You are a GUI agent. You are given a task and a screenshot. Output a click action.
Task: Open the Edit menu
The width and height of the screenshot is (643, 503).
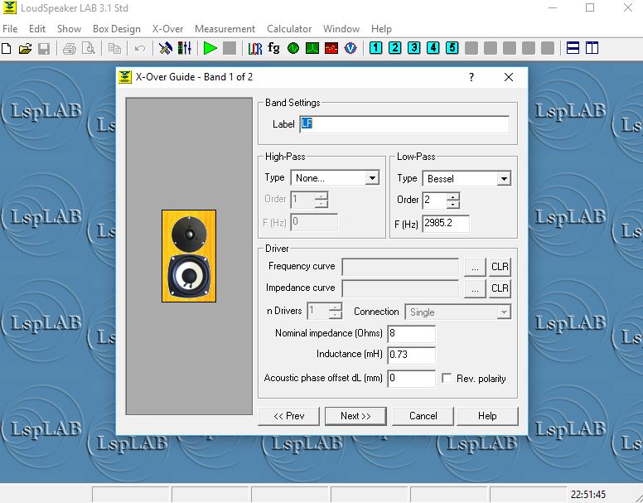(37, 29)
